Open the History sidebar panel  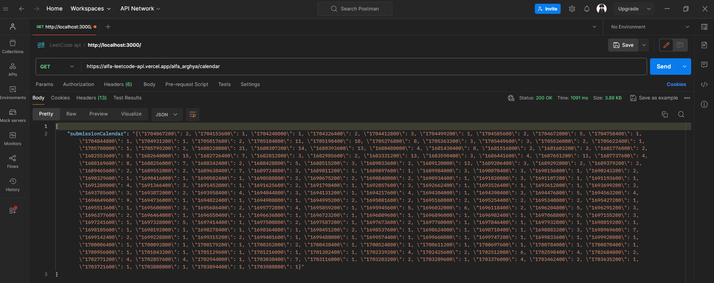13,185
